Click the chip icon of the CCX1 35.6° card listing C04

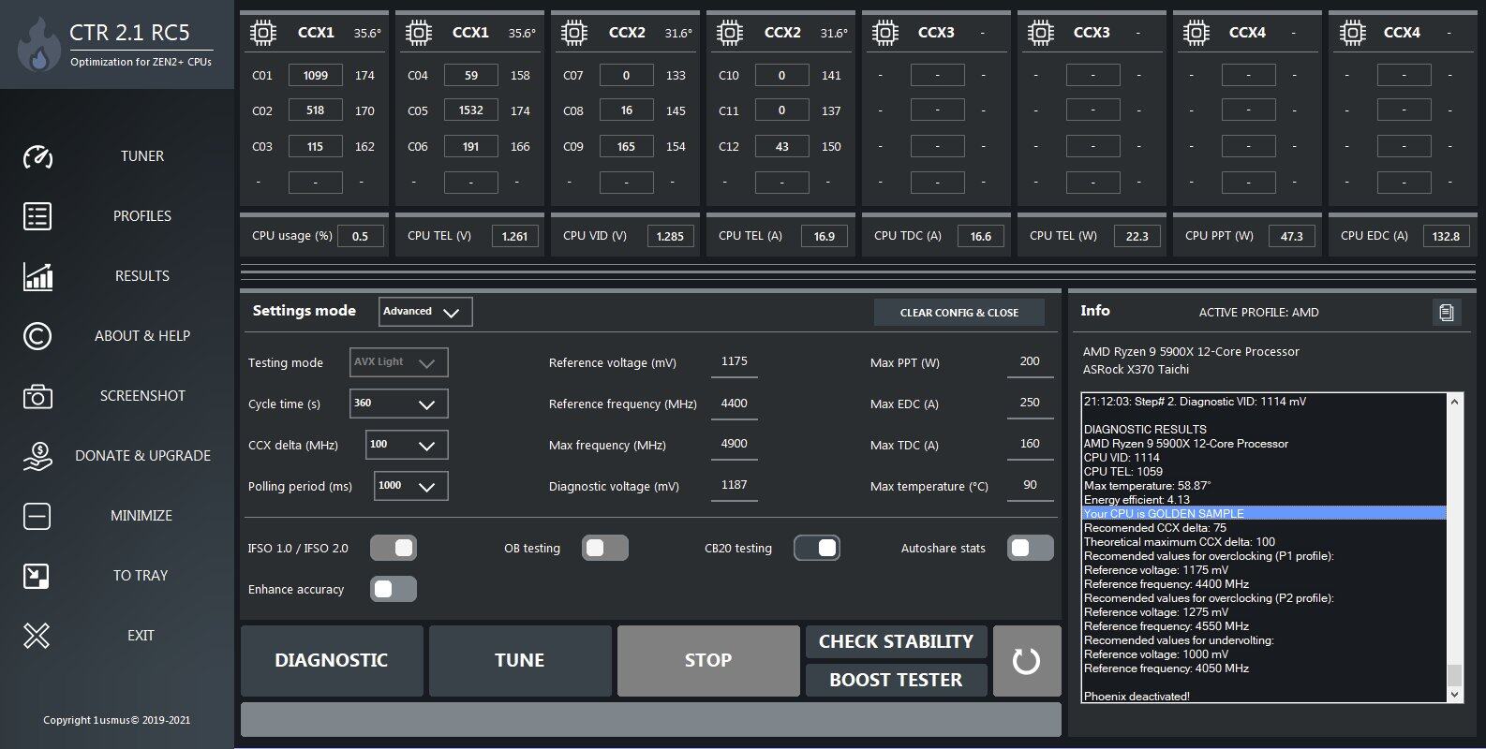pyautogui.click(x=419, y=34)
